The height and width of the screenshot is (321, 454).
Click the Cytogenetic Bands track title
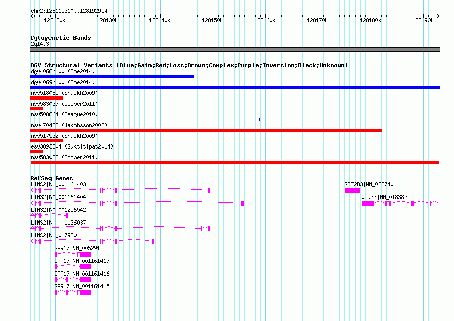point(61,38)
